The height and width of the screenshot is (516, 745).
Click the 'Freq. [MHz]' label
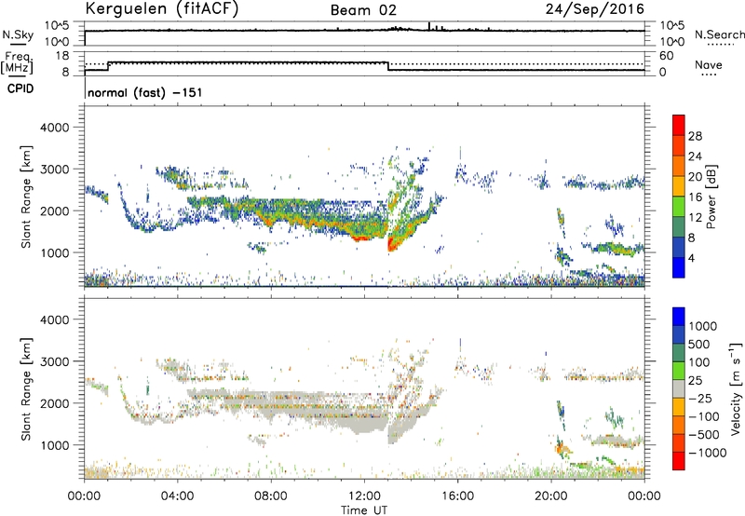(17, 62)
